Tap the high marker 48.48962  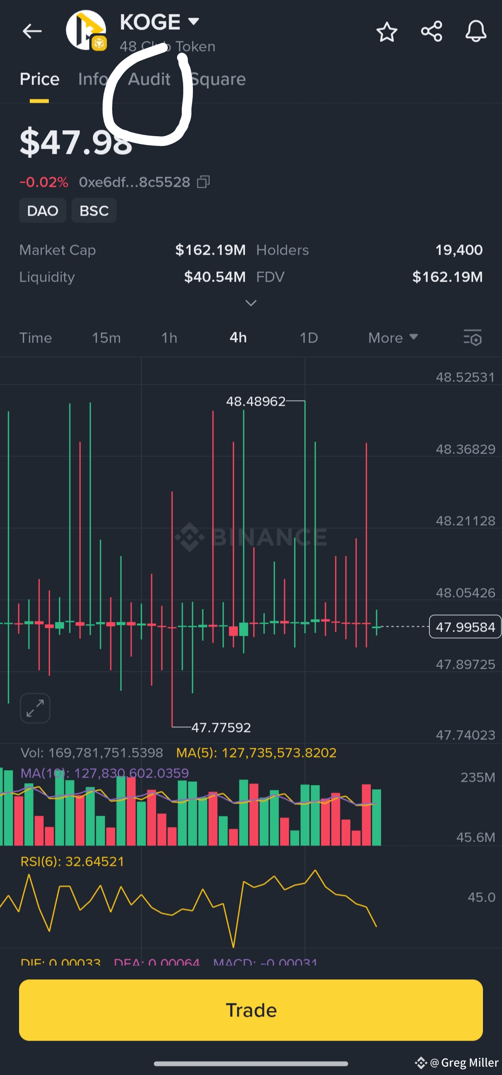[256, 402]
